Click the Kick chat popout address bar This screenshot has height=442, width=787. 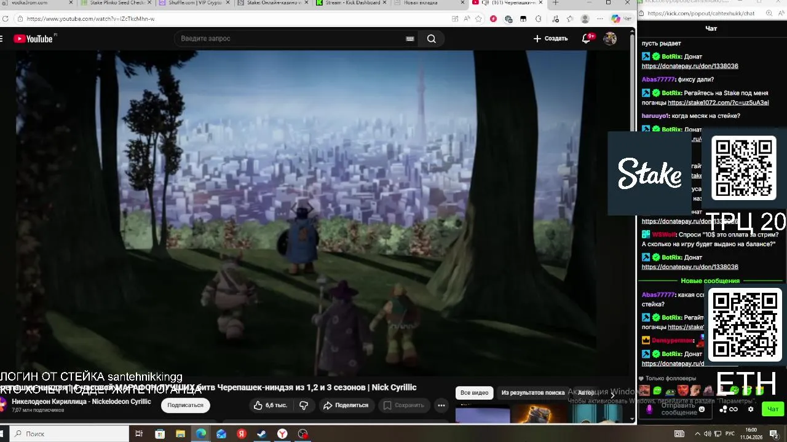701,13
